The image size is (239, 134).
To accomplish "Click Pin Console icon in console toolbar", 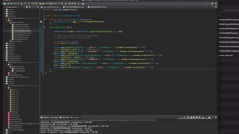I will pos(203,117).
